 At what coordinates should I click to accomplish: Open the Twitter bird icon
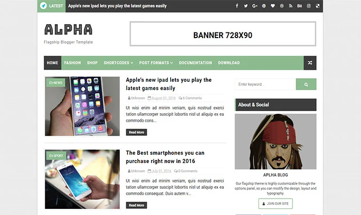point(246,6)
